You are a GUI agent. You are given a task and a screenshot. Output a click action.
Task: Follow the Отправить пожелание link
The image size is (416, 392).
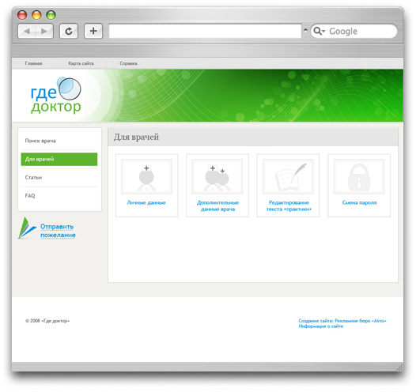coord(58,231)
